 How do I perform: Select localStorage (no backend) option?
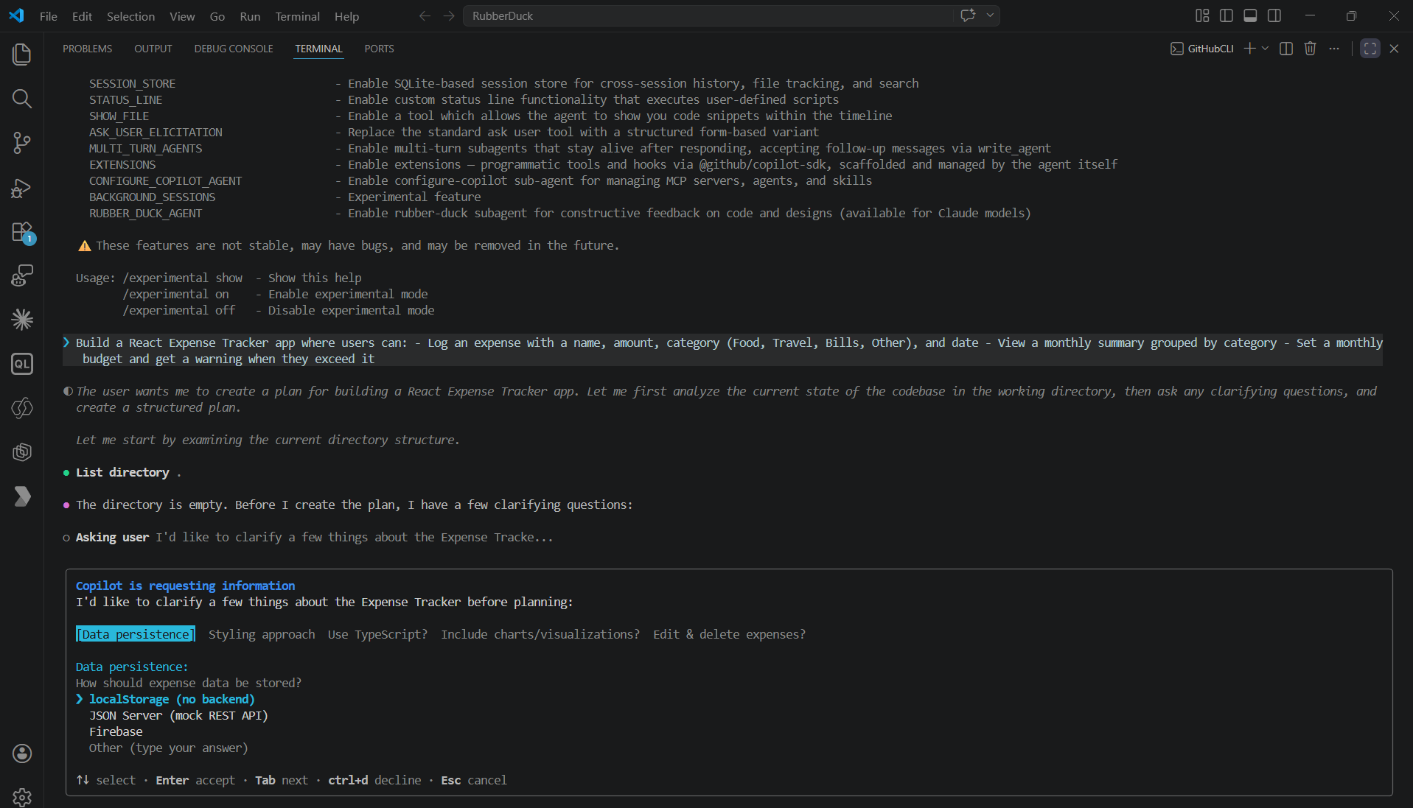(x=171, y=699)
